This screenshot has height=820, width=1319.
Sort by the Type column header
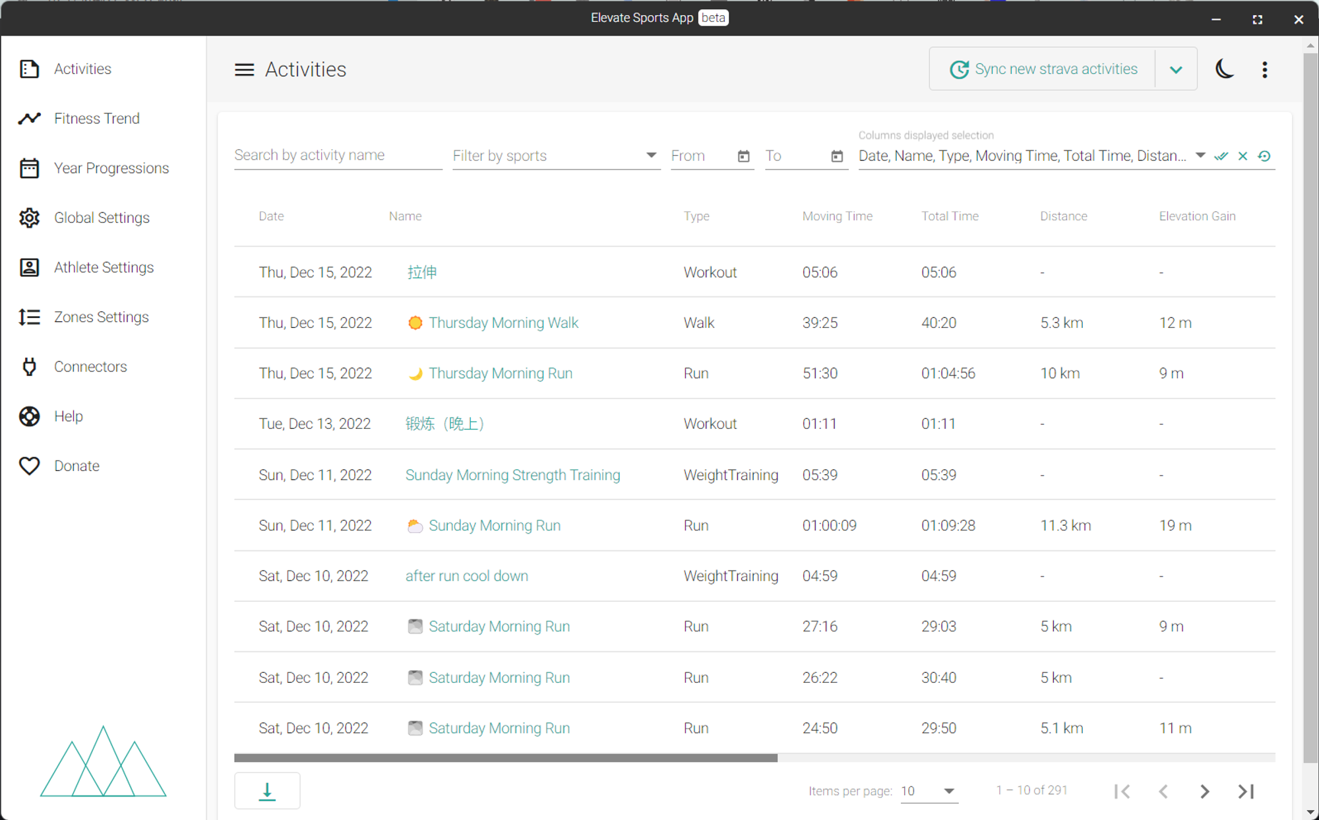tap(696, 216)
